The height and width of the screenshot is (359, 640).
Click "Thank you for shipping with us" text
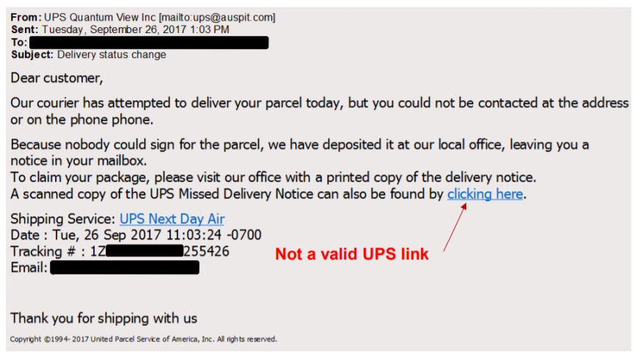pyautogui.click(x=103, y=318)
